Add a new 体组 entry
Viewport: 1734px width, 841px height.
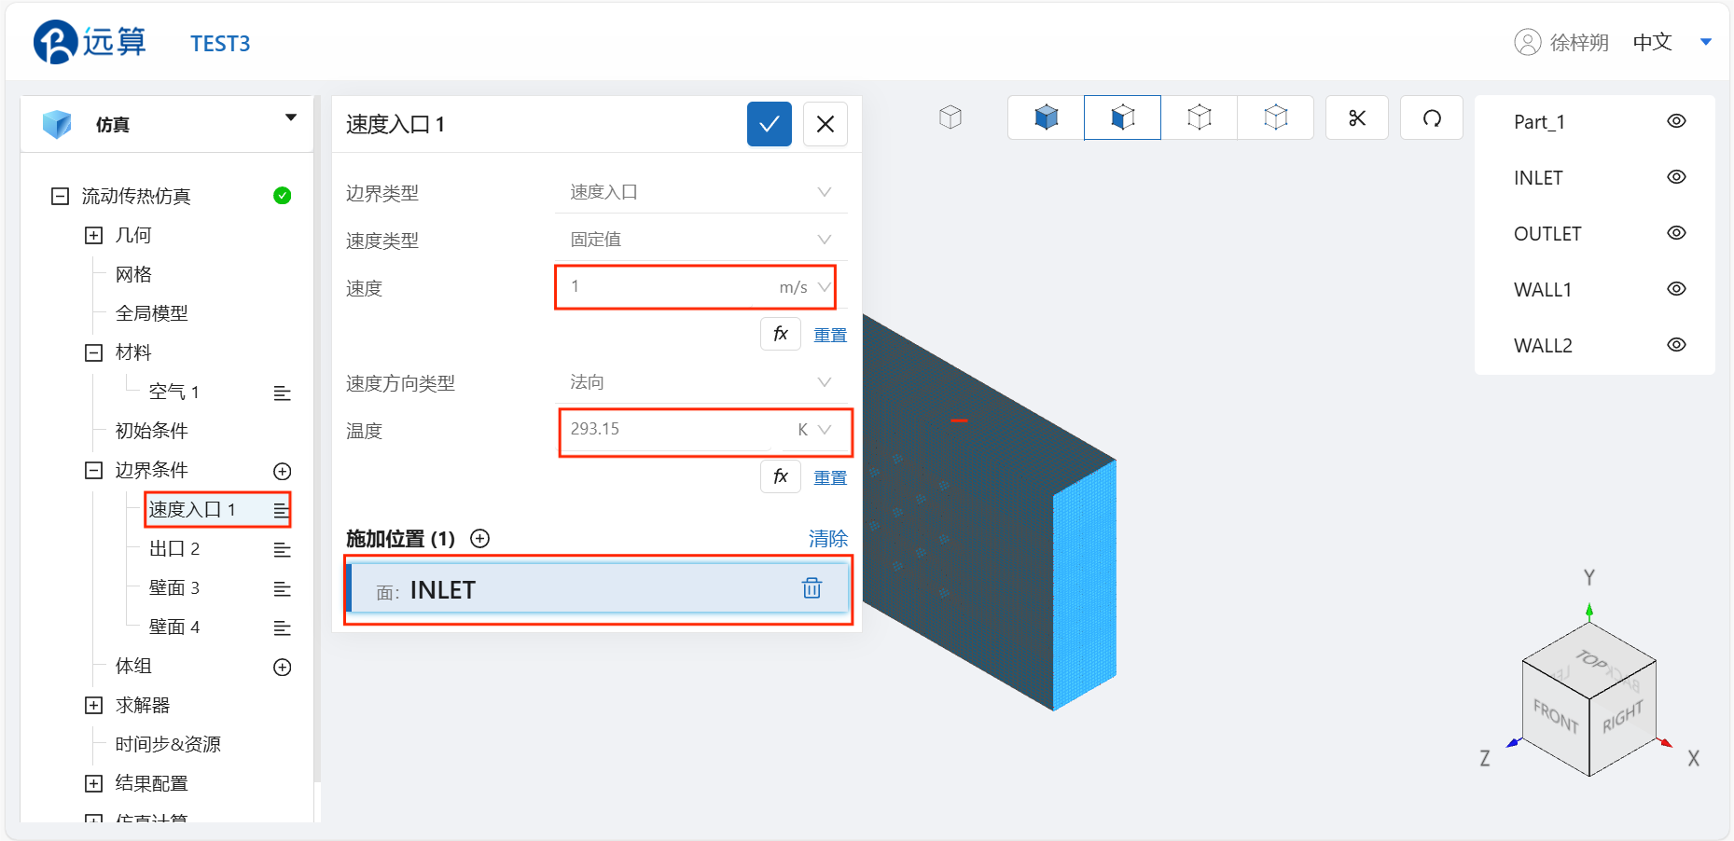tap(282, 667)
